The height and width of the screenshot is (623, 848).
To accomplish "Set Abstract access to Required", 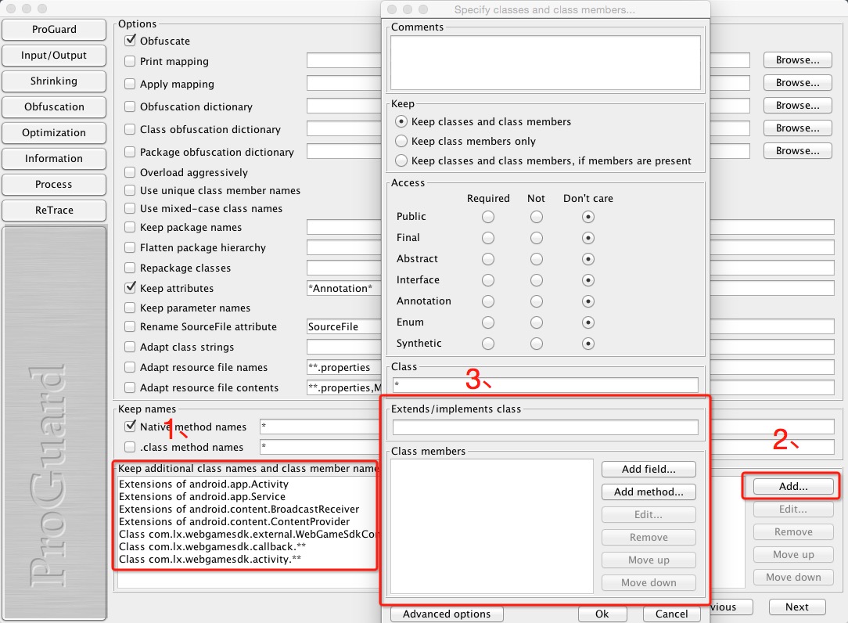I will click(488, 259).
